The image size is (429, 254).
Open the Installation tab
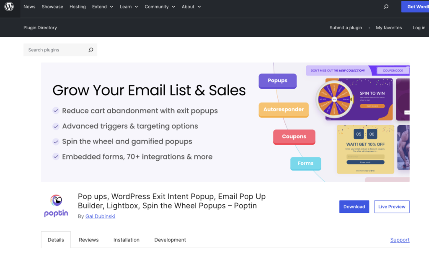127,240
